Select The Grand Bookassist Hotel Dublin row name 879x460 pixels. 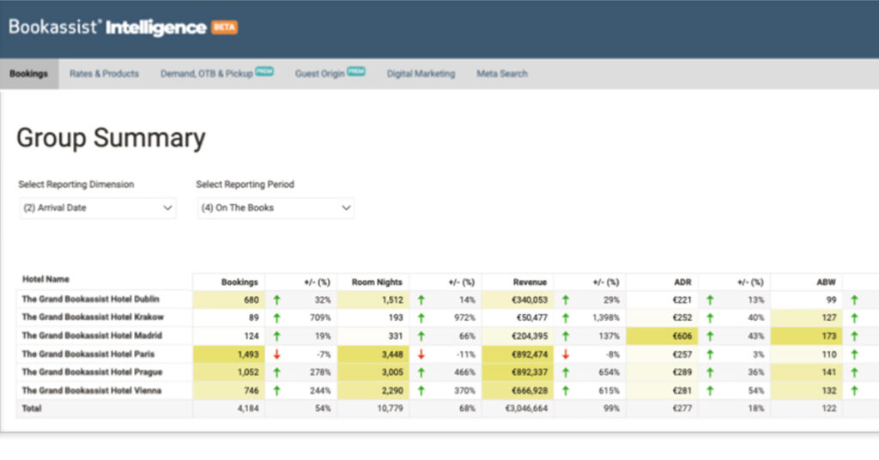[x=90, y=300]
